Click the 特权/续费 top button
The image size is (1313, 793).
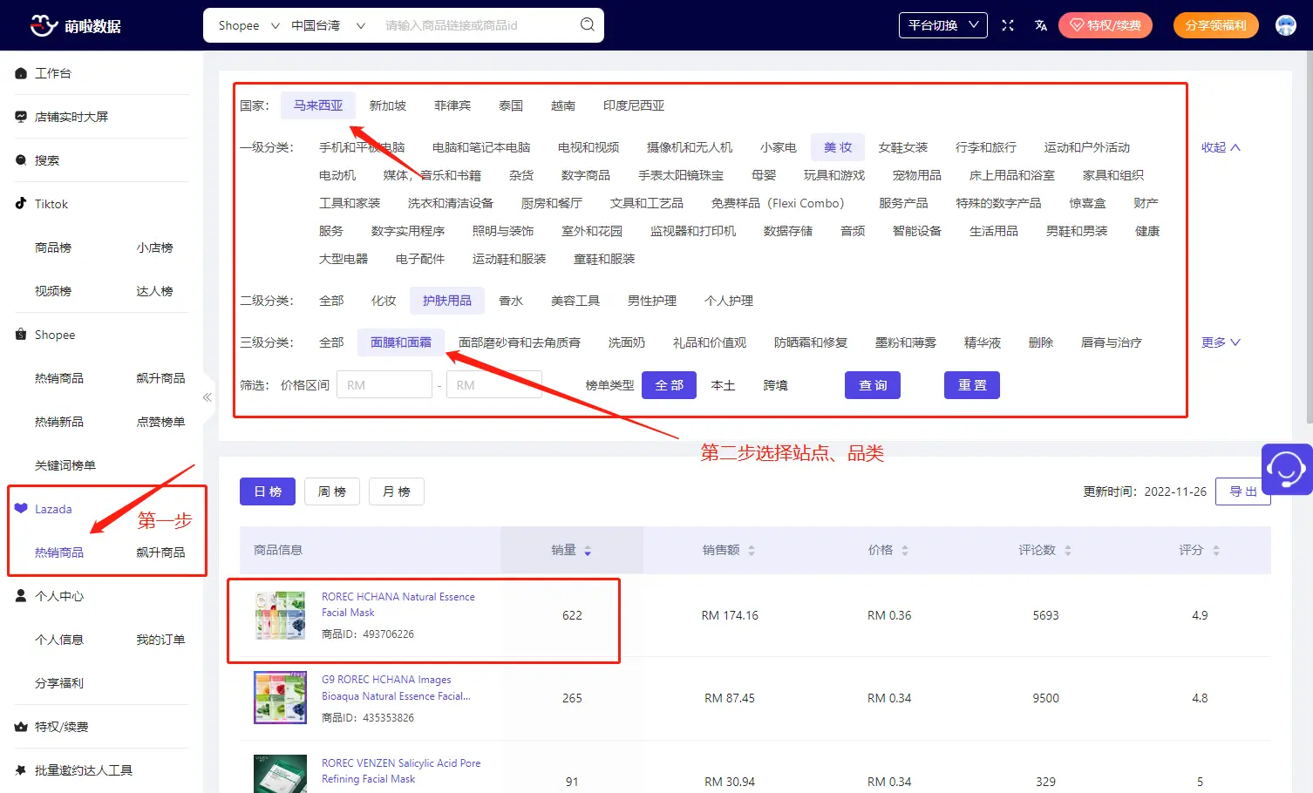coord(1106,25)
